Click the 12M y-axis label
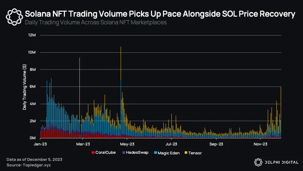Screen dimensions: 303x171 (32, 35)
